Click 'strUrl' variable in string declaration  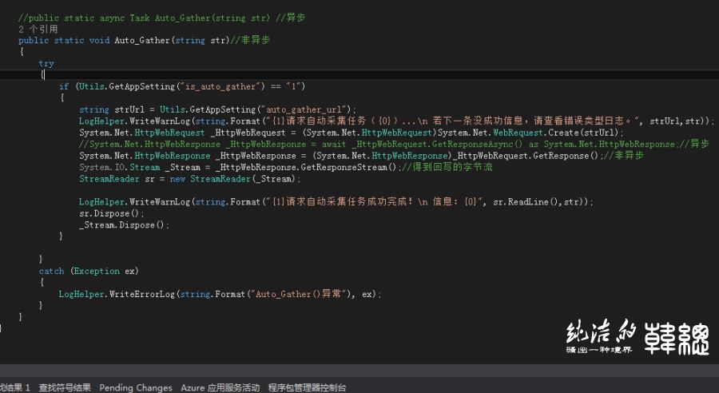[129, 109]
